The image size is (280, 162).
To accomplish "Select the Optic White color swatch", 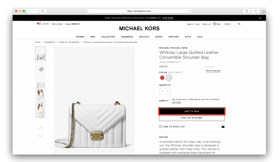I will point(169,78).
